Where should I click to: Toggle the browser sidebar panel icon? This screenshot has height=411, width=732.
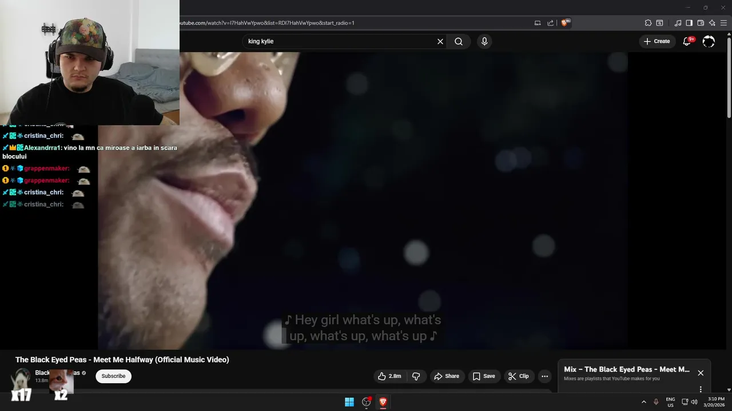coord(689,23)
